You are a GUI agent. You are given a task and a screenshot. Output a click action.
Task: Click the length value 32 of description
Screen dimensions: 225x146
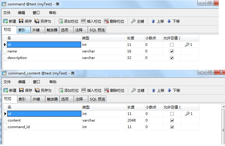129,58
